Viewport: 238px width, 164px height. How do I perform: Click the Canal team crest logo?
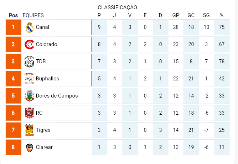30,28
